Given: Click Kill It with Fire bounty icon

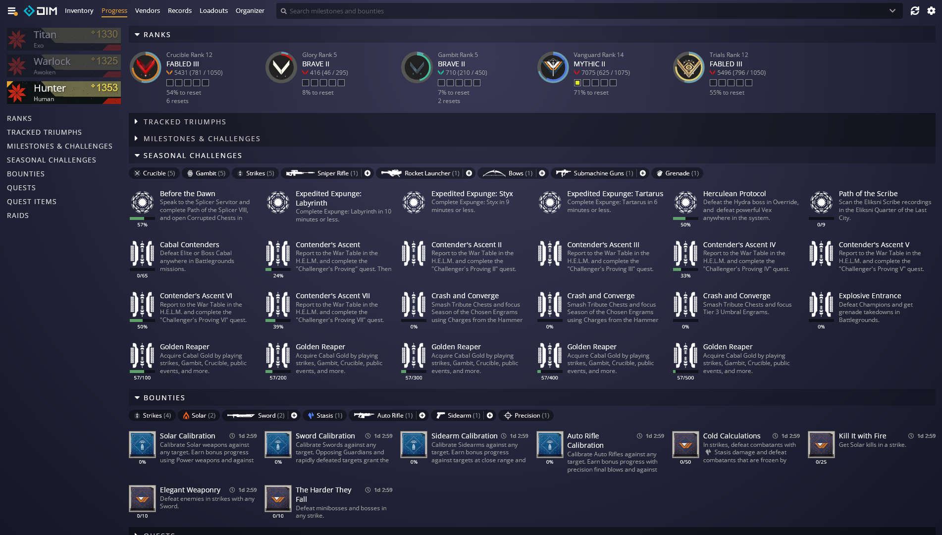Looking at the screenshot, I should 821,444.
